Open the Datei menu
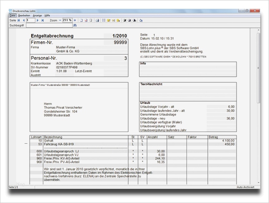 12,15
